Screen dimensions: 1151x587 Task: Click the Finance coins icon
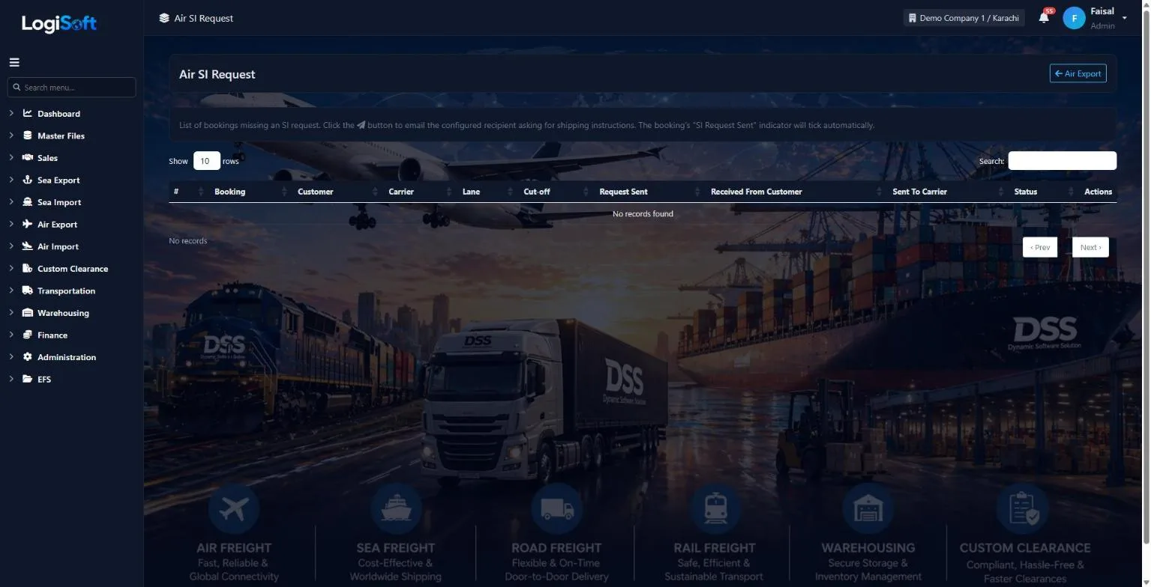[x=28, y=335]
